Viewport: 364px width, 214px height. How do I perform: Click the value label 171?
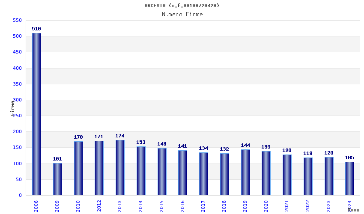pos(99,137)
